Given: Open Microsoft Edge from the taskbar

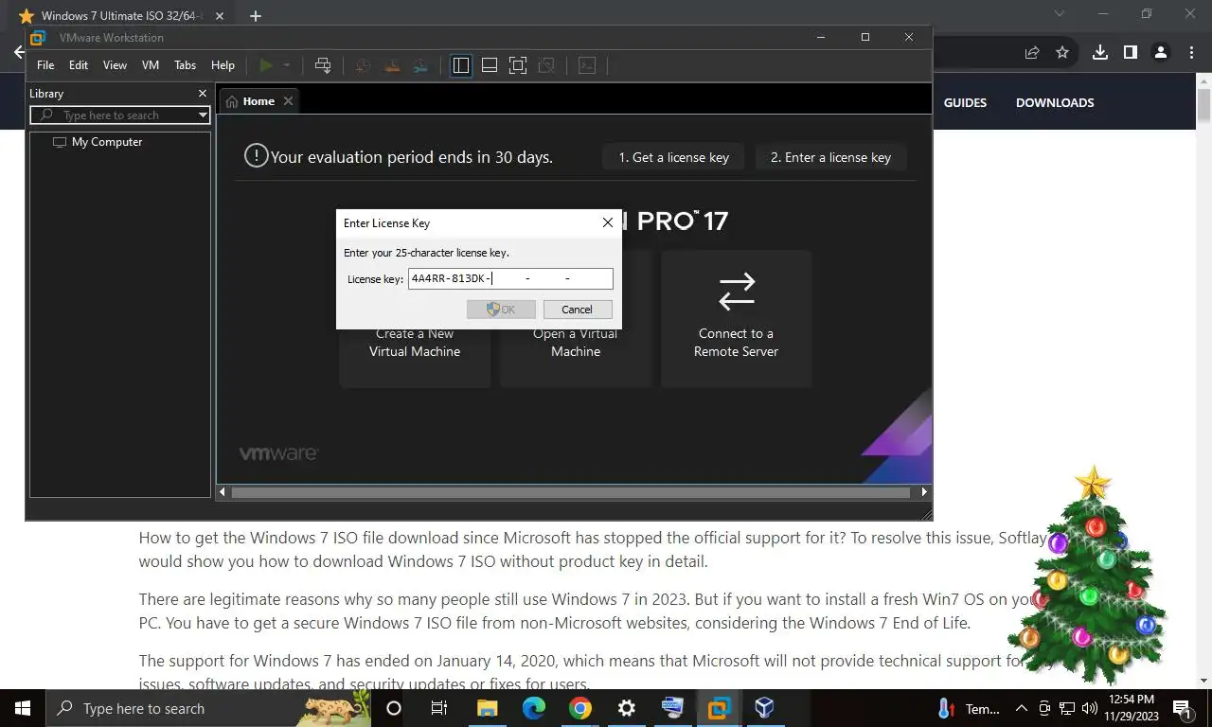Looking at the screenshot, I should [x=534, y=708].
